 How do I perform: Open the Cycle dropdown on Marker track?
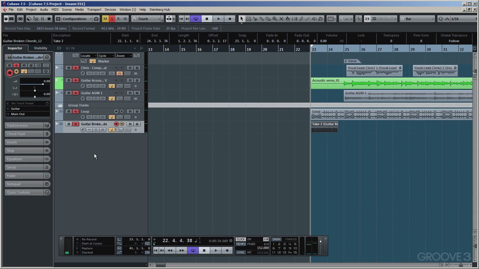click(x=106, y=56)
